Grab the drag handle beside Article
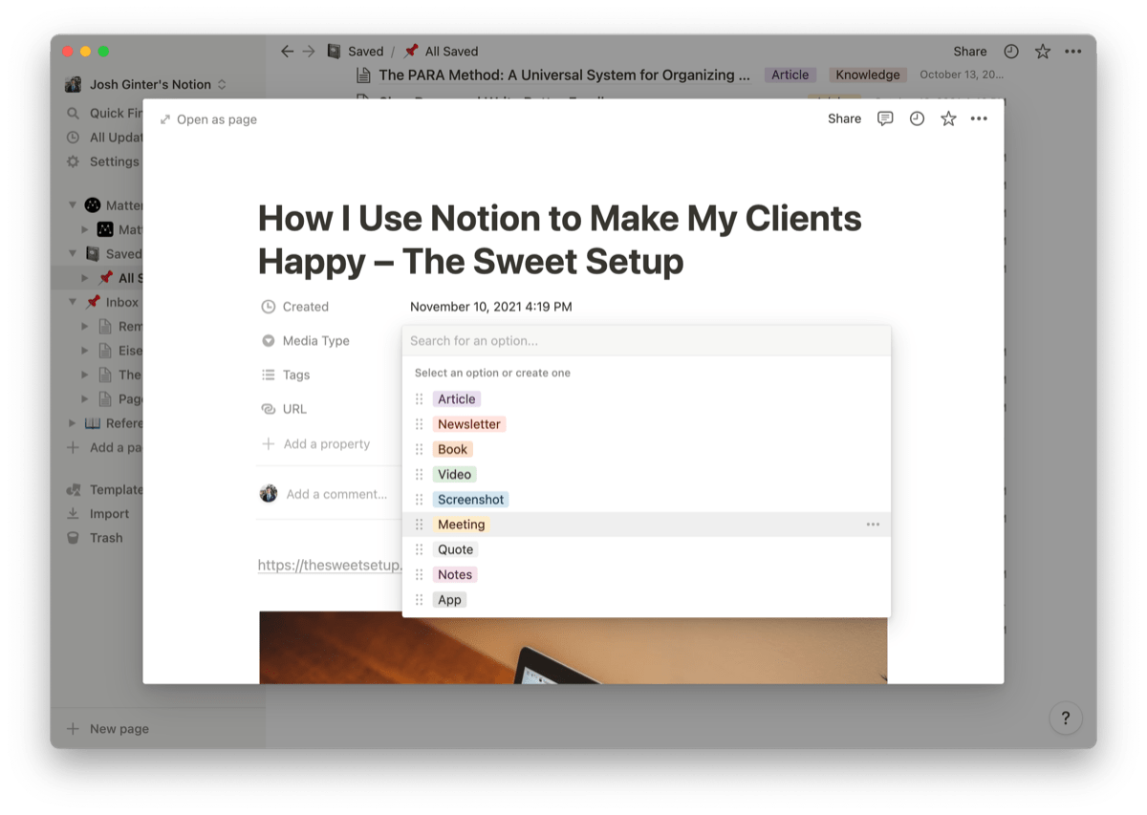The width and height of the screenshot is (1147, 815). pyautogui.click(x=419, y=399)
